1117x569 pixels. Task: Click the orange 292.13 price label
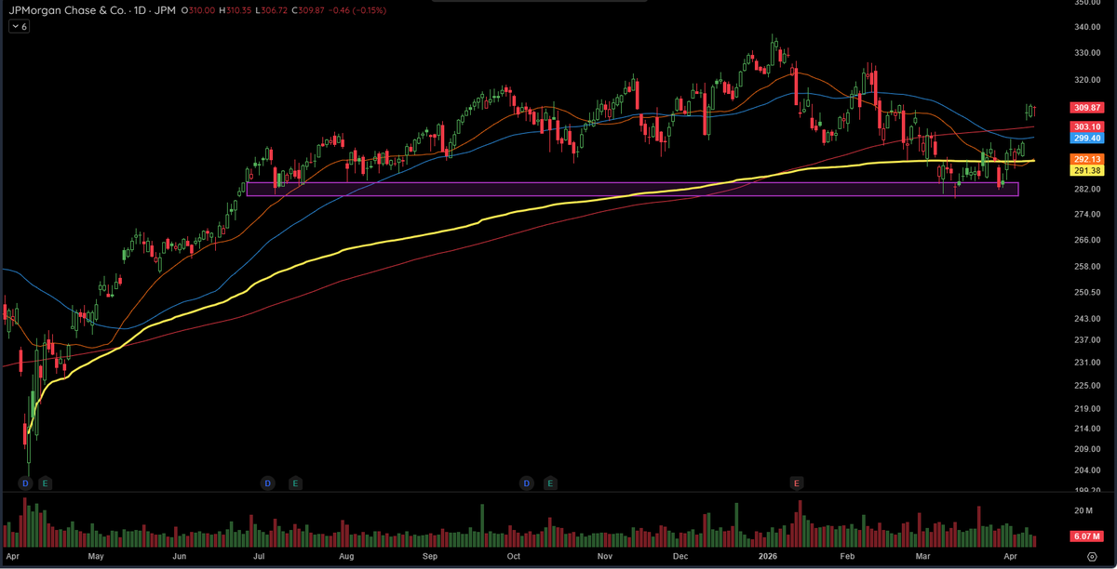(1086, 159)
